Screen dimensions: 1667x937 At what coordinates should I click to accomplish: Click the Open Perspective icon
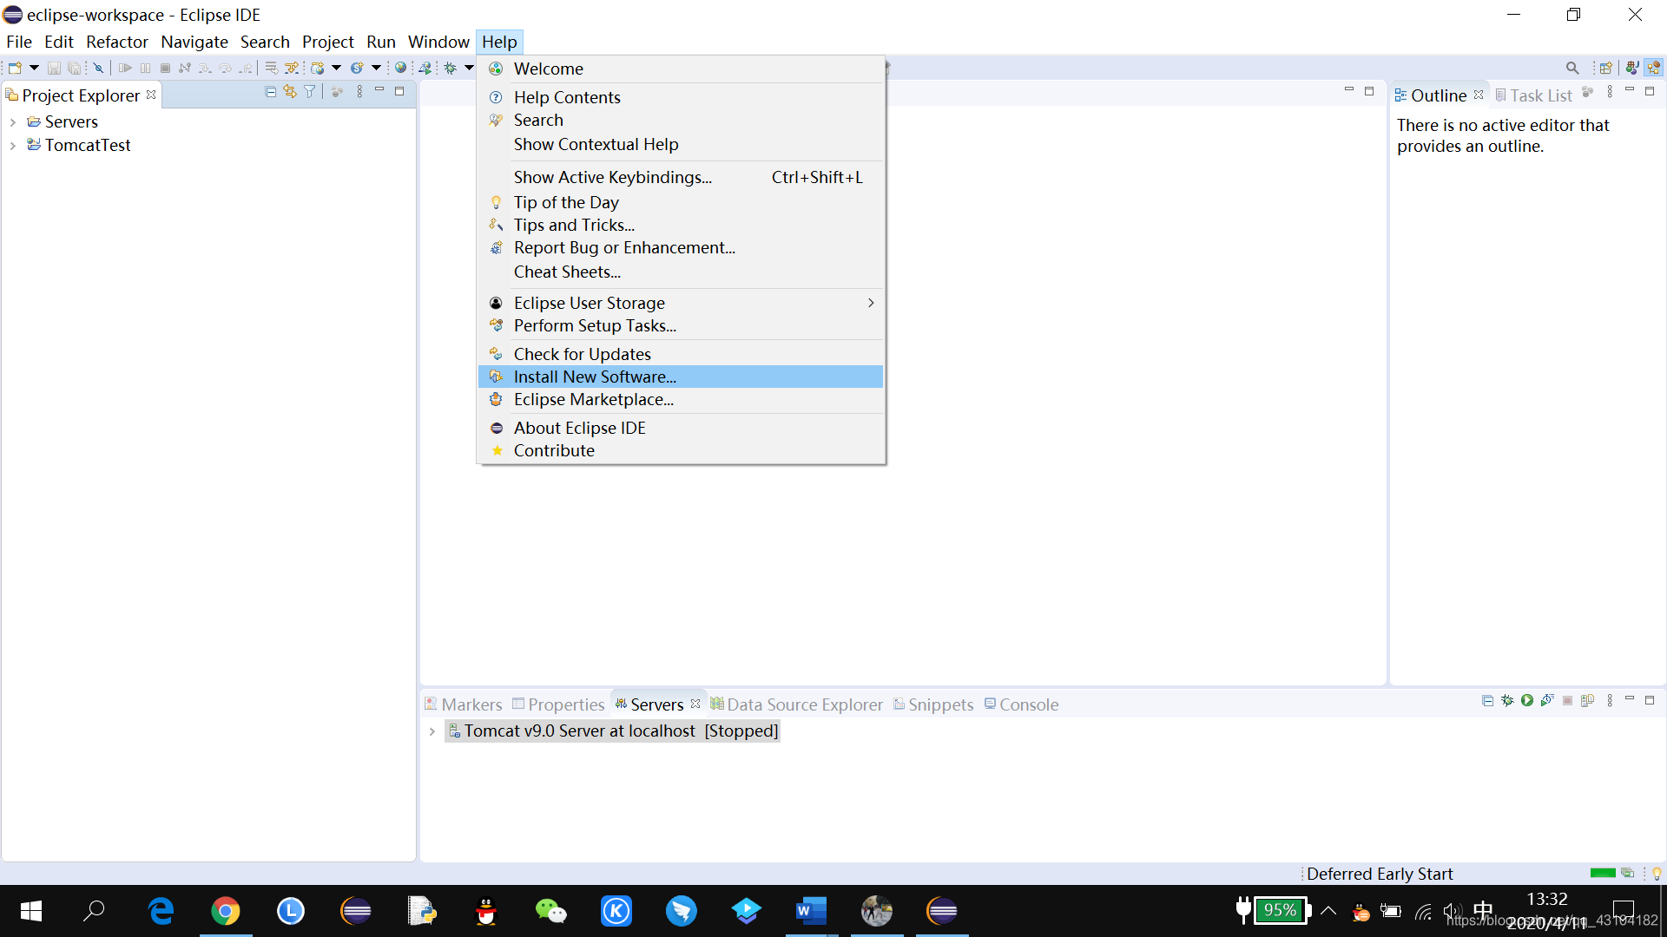click(x=1605, y=68)
